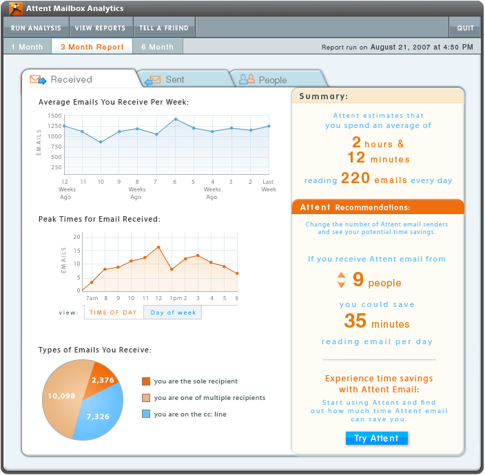Click the 'Attent Mailbox Analytics' title
Image resolution: width=485 pixels, height=475 pixels.
pos(75,8)
